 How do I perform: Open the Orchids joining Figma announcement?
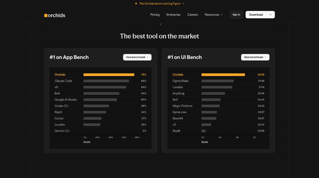(159, 3)
